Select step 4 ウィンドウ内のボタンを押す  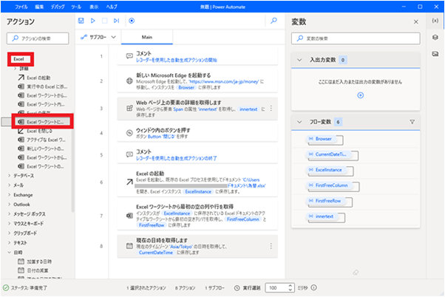tap(197, 133)
